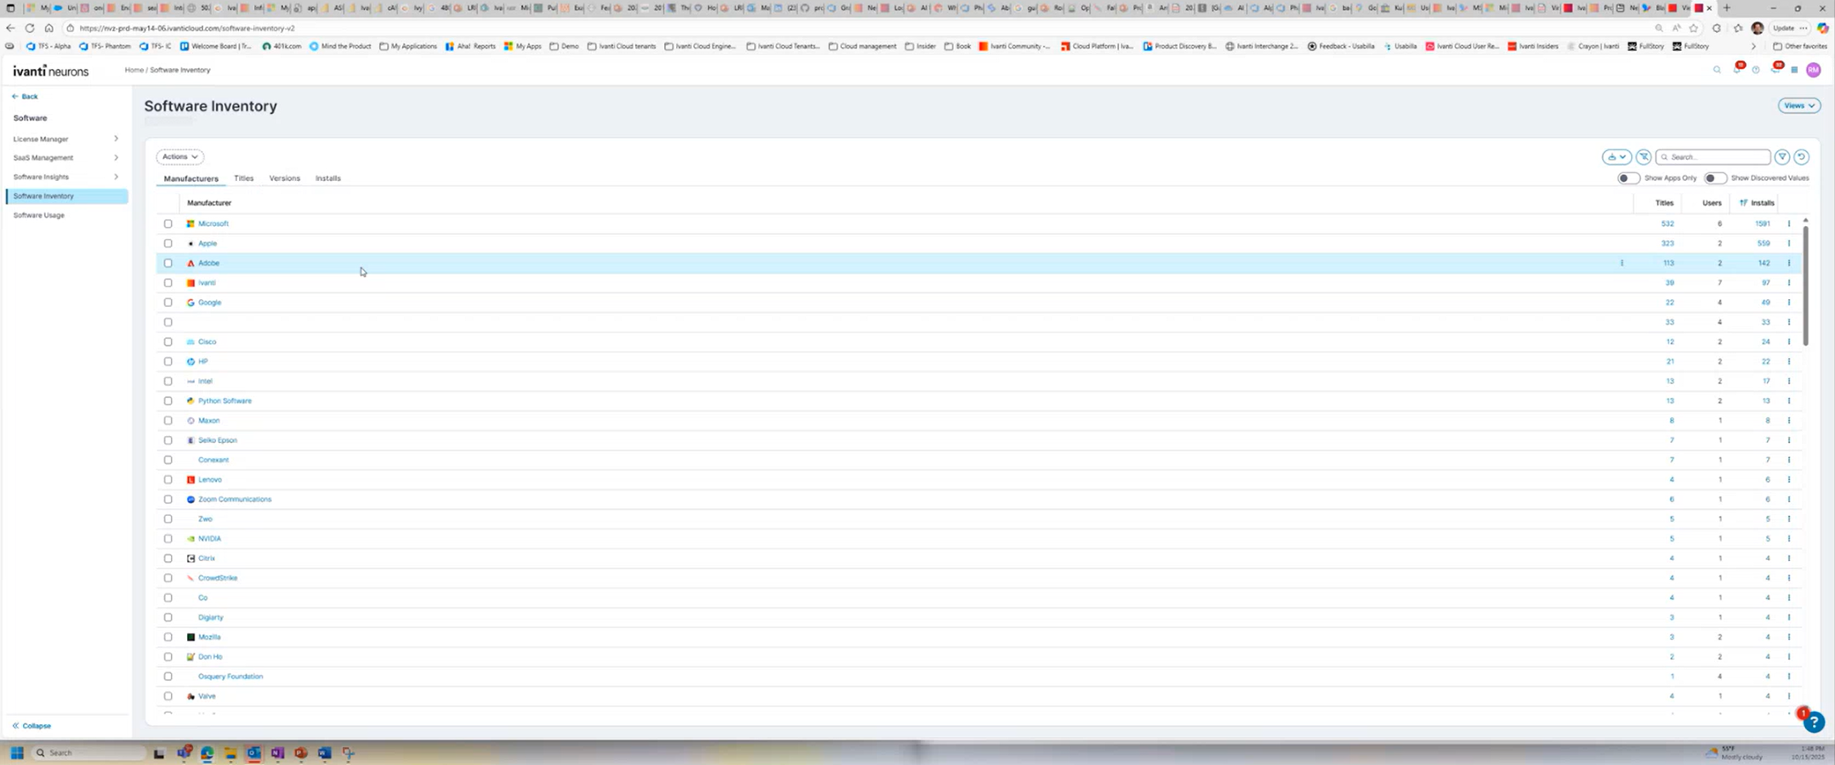
Task: Switch to the Titles tab
Action: tap(244, 178)
